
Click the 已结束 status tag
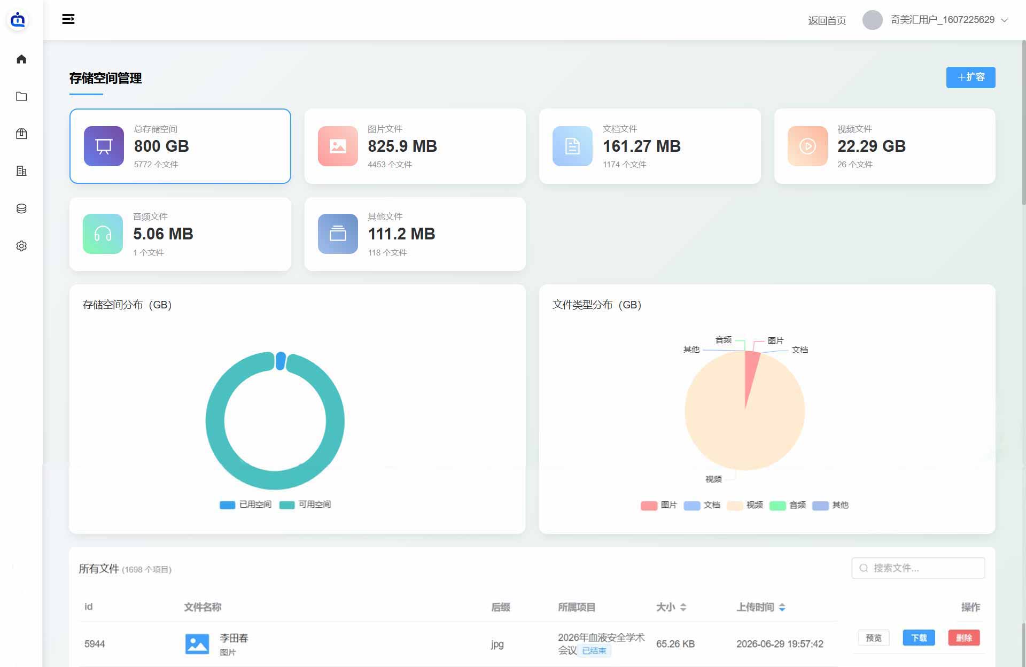[594, 651]
